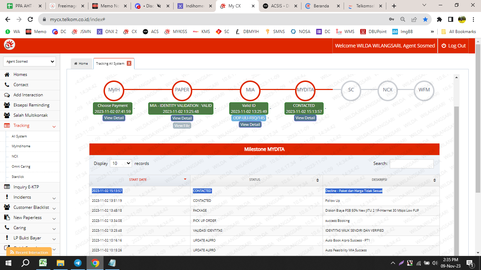Expand the LP Bukti Bayar section
Image resolution: width=481 pixels, height=270 pixels.
point(54,239)
